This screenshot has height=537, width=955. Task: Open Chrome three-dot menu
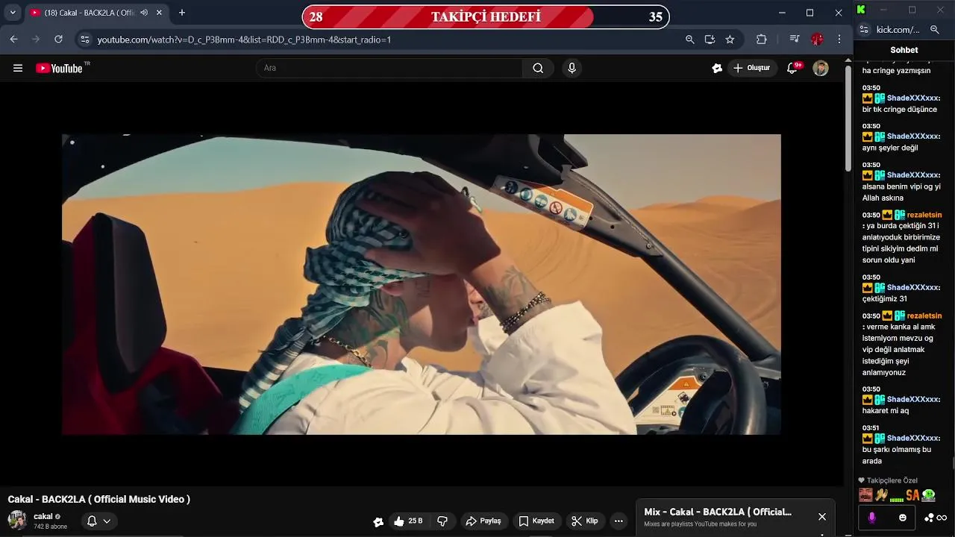(839, 40)
